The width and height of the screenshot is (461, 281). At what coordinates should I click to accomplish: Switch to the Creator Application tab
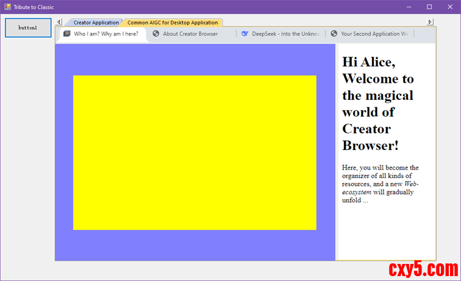coord(96,23)
